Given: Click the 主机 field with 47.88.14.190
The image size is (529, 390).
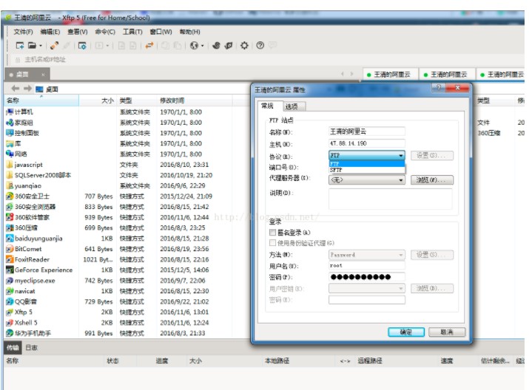Looking at the screenshot, I should click(367, 143).
